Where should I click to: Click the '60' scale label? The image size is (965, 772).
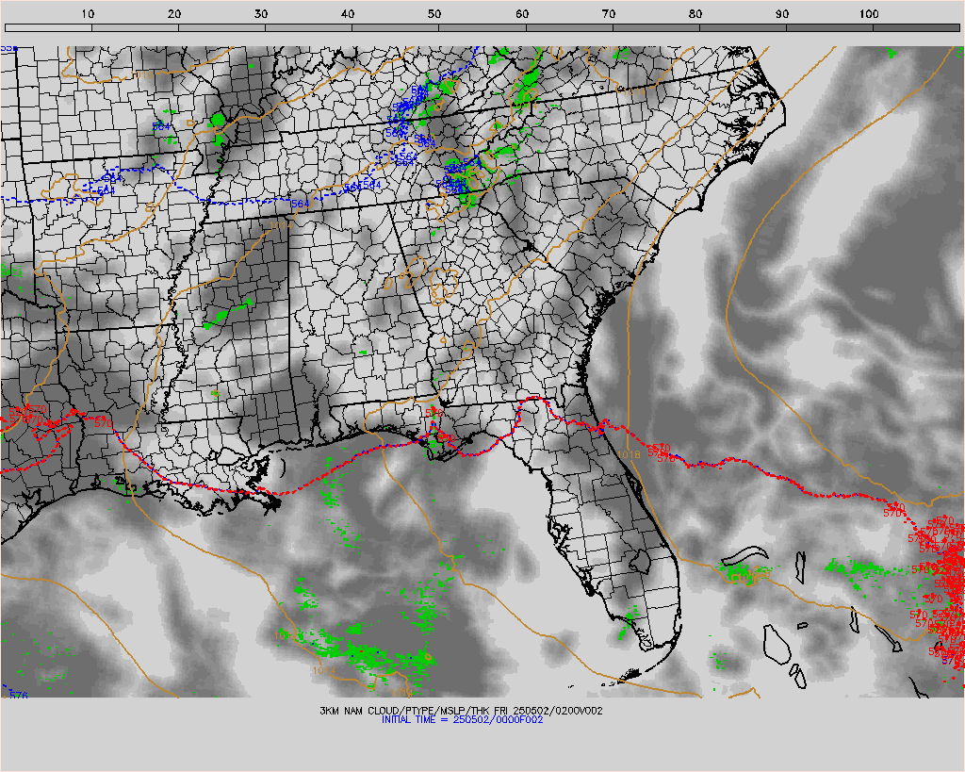(x=522, y=13)
